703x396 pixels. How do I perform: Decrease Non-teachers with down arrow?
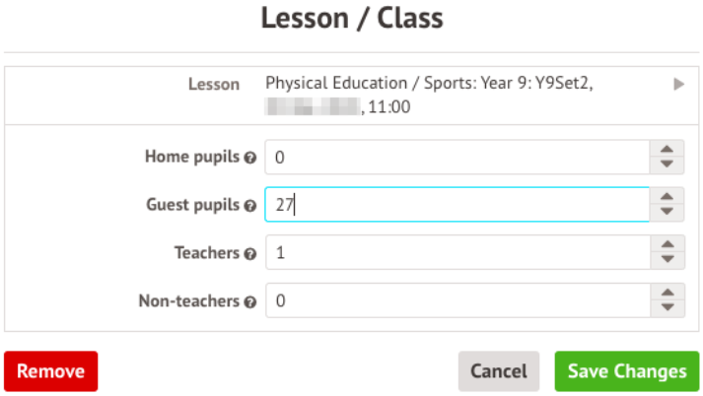pyautogui.click(x=668, y=309)
